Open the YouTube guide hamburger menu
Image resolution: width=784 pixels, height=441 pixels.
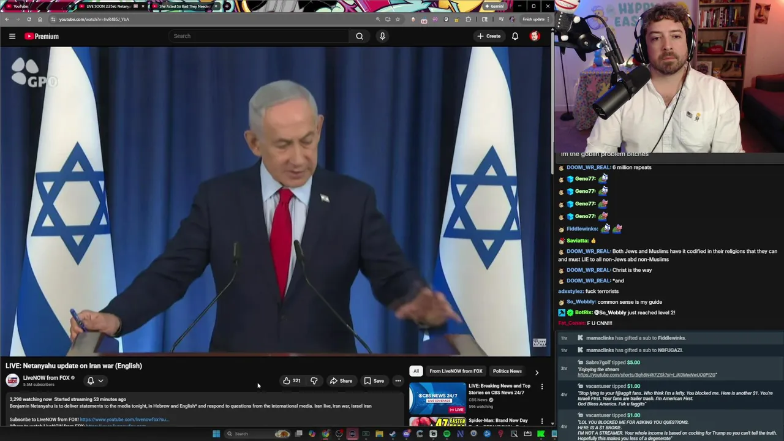tap(12, 36)
